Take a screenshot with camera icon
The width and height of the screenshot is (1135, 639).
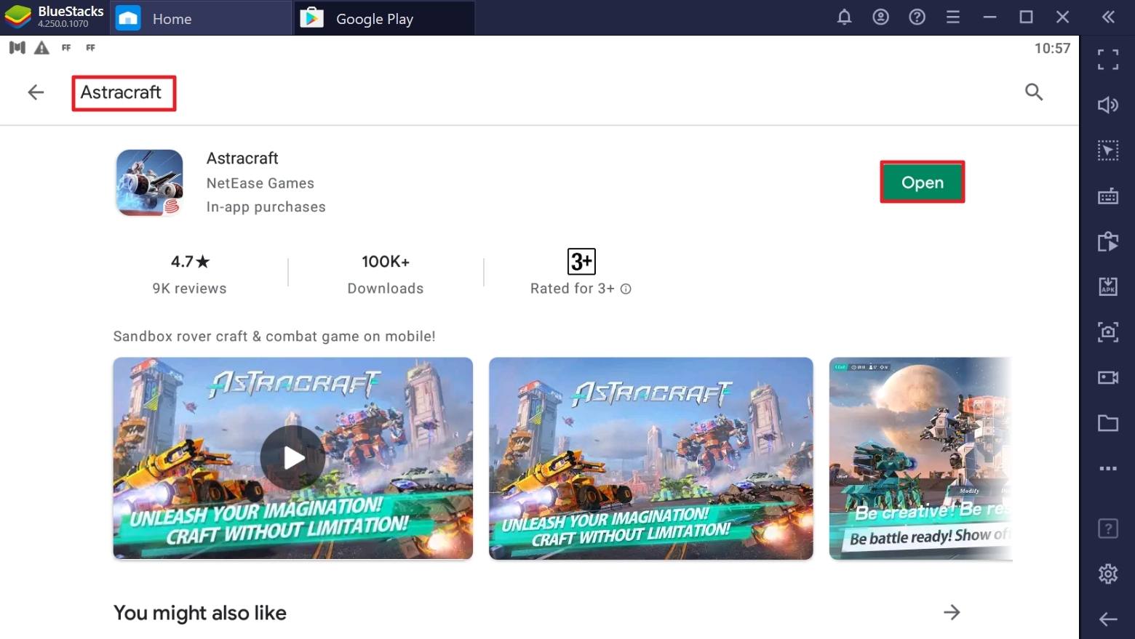(1108, 332)
